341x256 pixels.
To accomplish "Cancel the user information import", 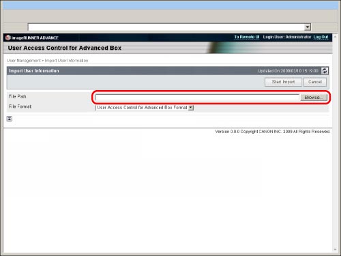I will [315, 82].
